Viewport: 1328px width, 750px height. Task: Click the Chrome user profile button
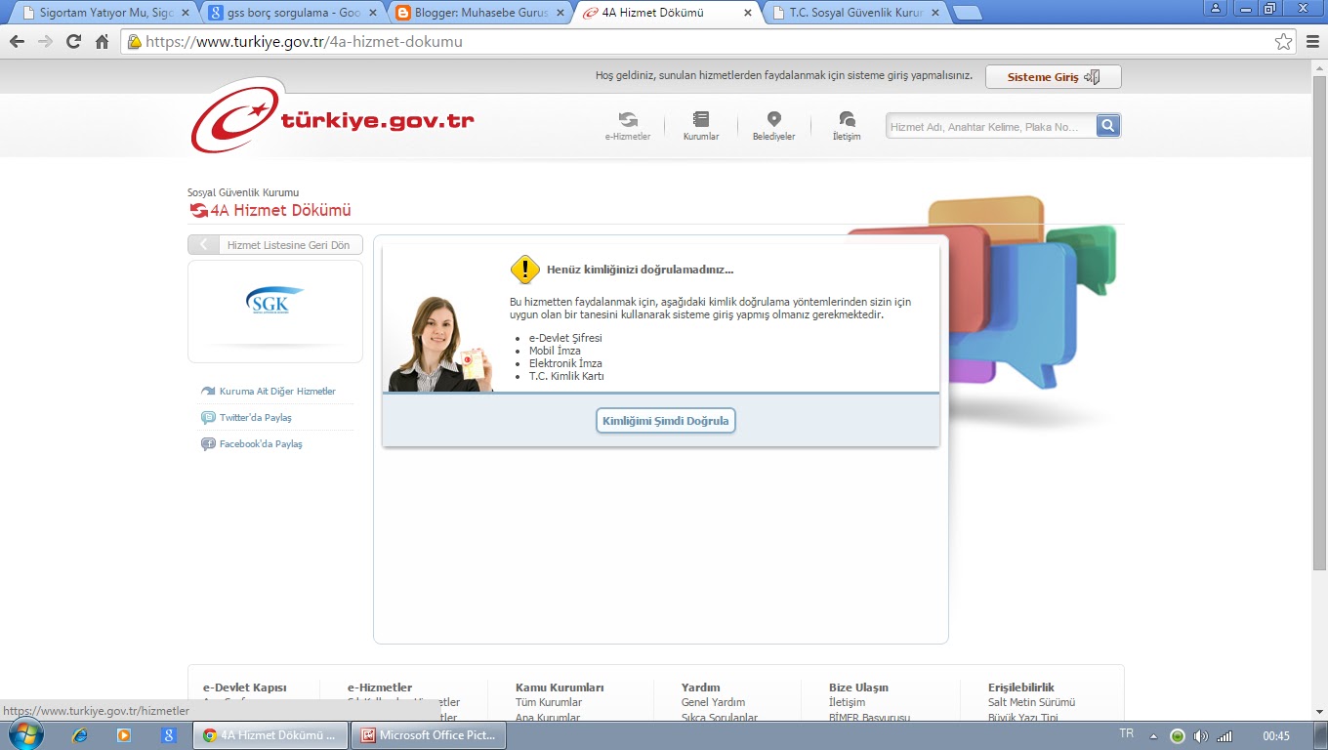point(1216,8)
